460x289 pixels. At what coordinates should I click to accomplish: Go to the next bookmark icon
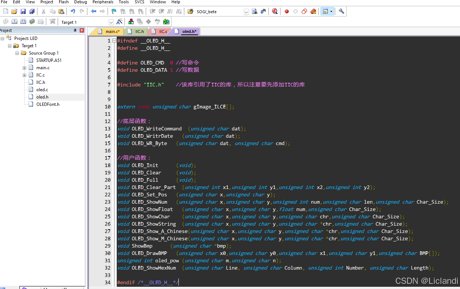[131, 11]
